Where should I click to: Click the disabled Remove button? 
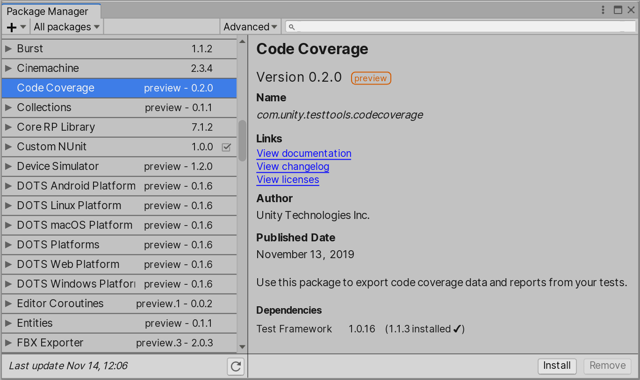pos(607,366)
